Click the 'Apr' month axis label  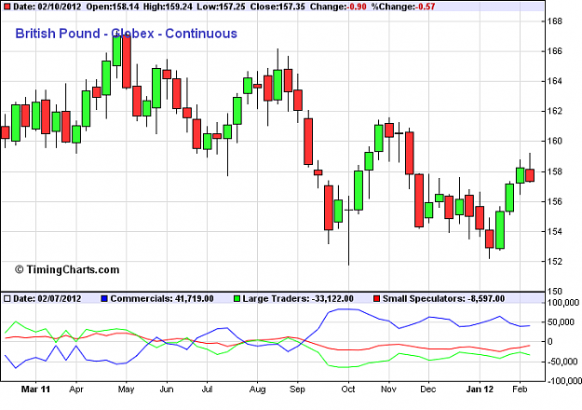pyautogui.click(x=76, y=389)
